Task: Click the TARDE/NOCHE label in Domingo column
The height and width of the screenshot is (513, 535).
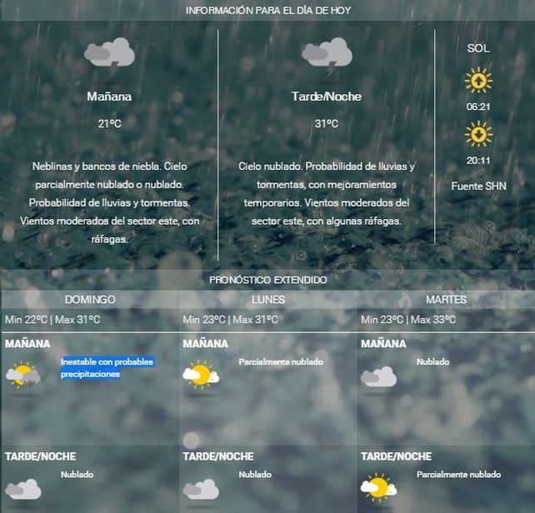Action: pos(40,456)
